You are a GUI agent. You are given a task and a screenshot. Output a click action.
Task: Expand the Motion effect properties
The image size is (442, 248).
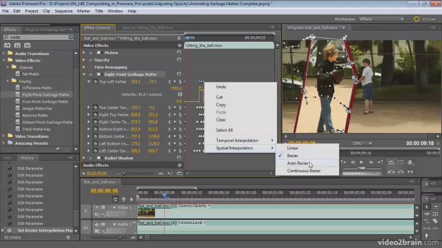pyautogui.click(x=84, y=53)
